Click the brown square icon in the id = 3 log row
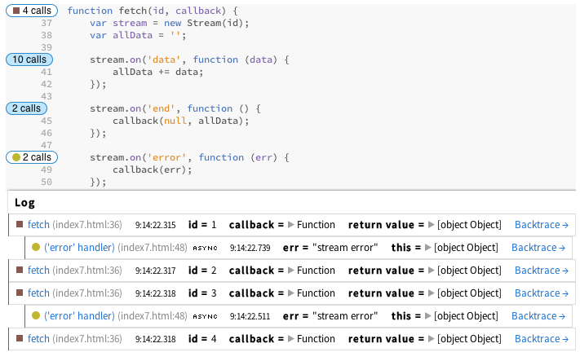The image size is (580, 361). 20,293
